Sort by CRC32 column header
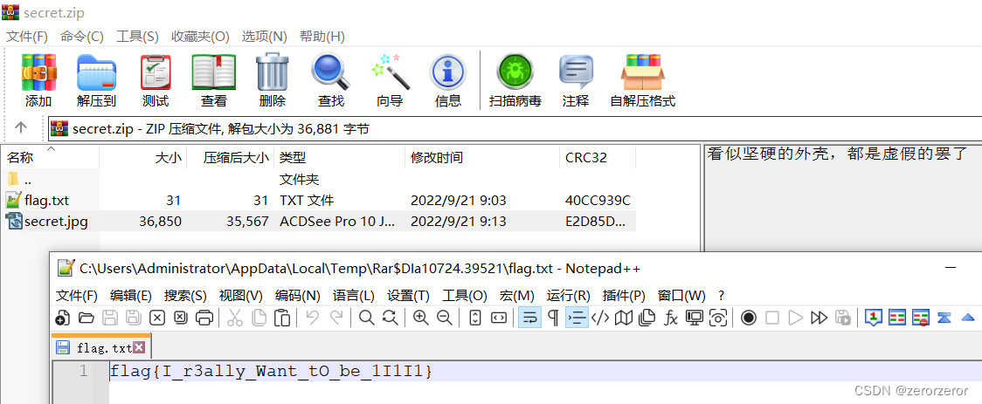This screenshot has height=404, width=982. point(598,158)
